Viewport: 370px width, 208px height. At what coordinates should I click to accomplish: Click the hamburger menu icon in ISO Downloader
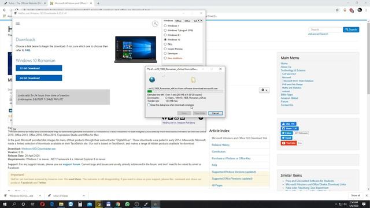(x=18, y=23)
